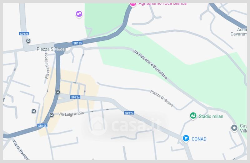
Task: Click the SP12a shield near casa.it watermark
Action: pyautogui.click(x=129, y=113)
